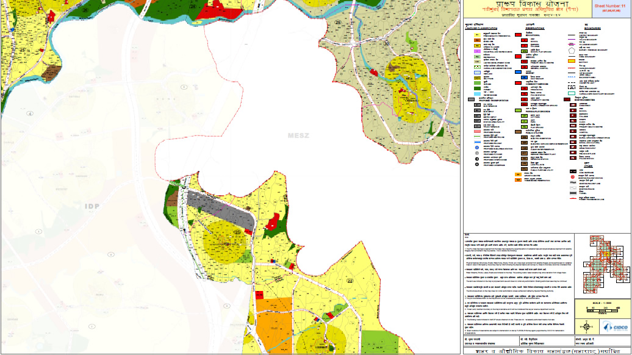
Task: Click the "LANDUSE CLASSIFICATION" legend heading
Action: pos(481,28)
